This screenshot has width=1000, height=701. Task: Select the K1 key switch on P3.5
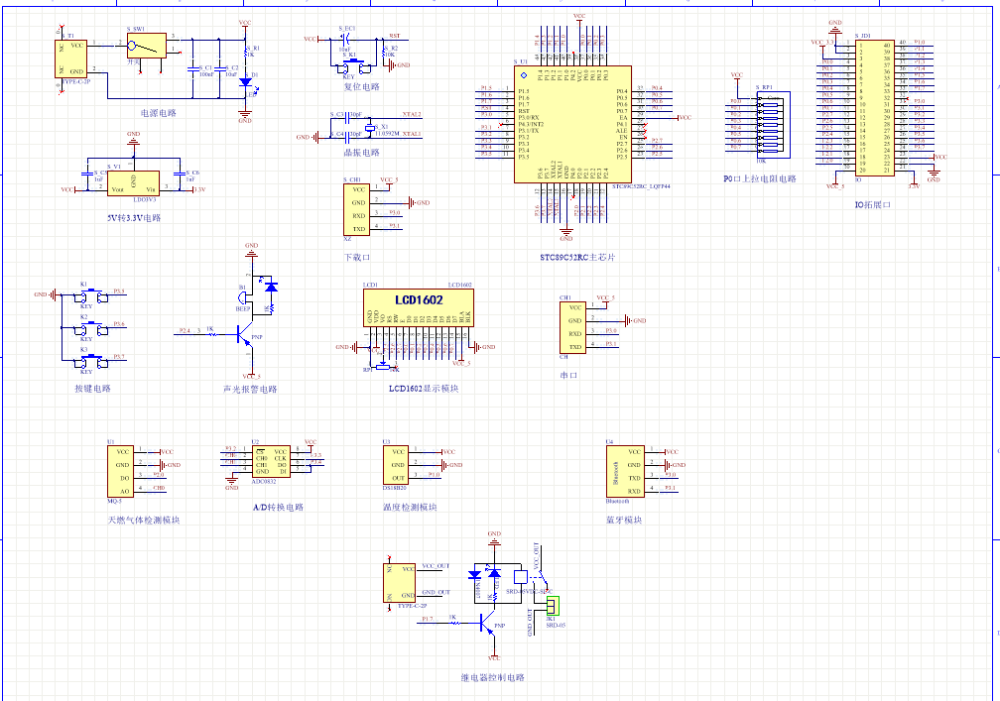click(x=92, y=296)
